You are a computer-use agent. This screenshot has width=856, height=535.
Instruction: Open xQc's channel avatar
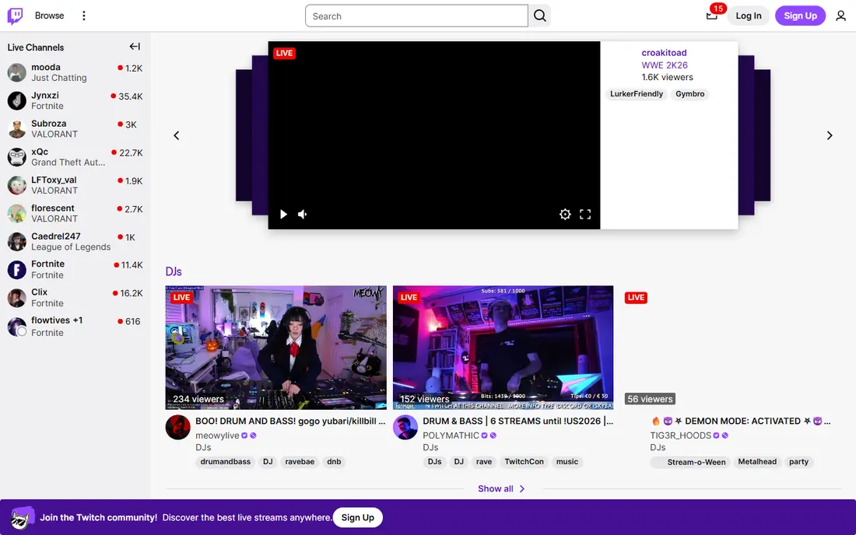[x=17, y=157]
